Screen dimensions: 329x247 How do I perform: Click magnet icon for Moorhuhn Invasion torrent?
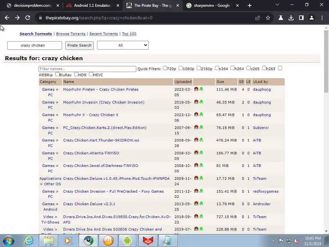pos(196,102)
